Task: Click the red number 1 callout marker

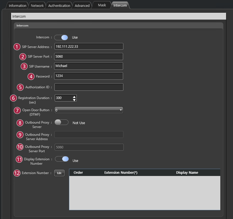Action: (x=17, y=47)
